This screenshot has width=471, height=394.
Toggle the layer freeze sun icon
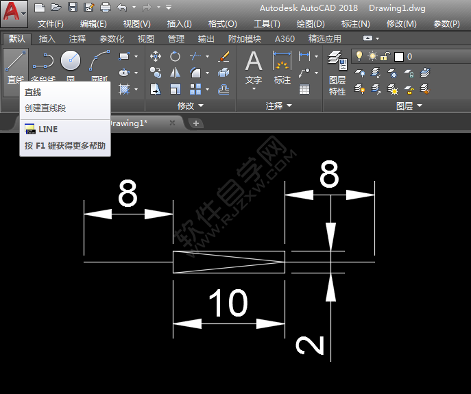click(x=372, y=56)
